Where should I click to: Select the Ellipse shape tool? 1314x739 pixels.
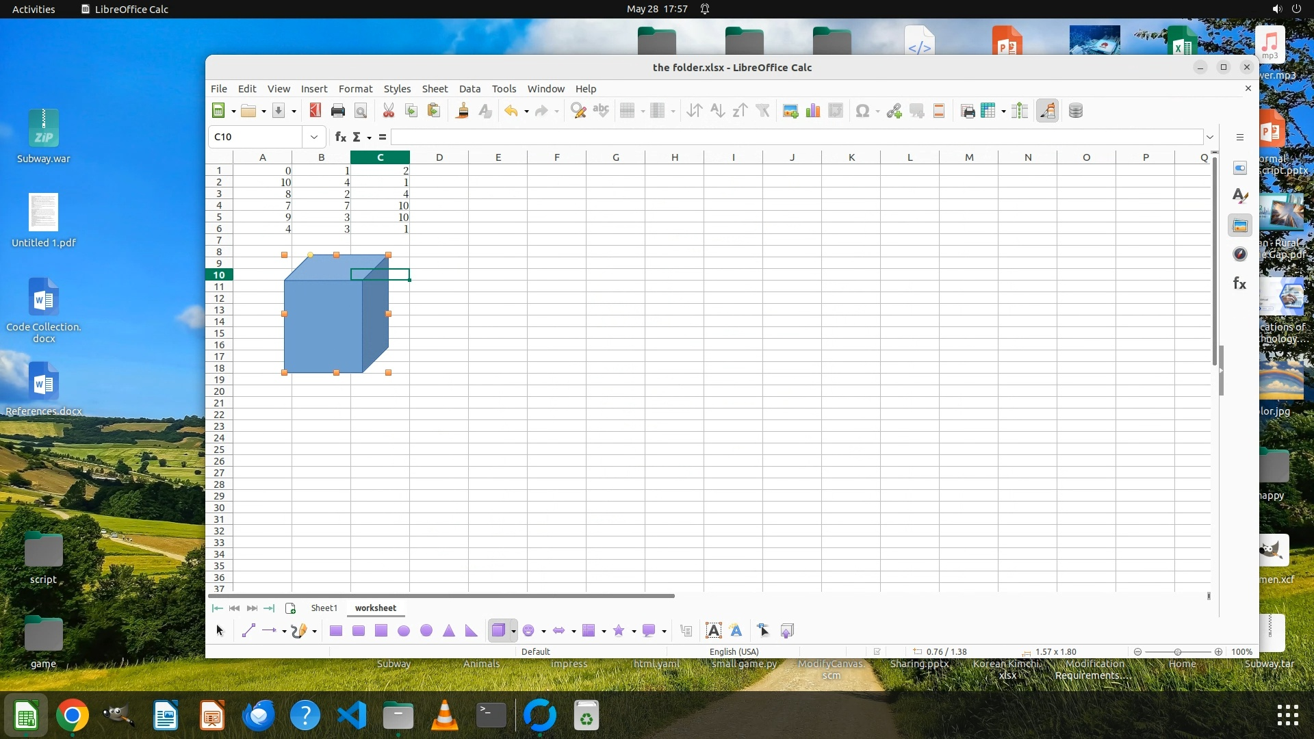pyautogui.click(x=404, y=631)
